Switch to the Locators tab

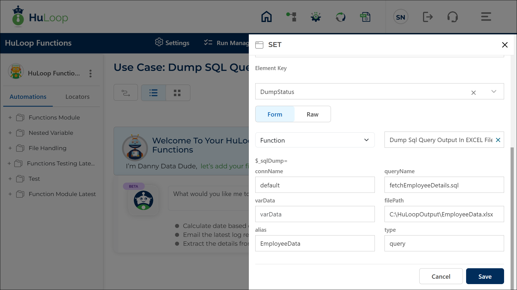pyautogui.click(x=77, y=97)
